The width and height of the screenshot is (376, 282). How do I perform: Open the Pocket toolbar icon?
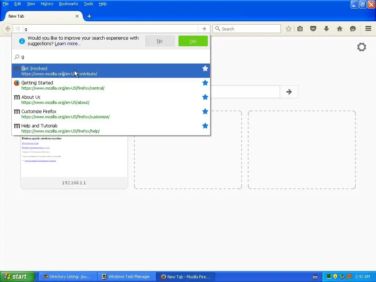tap(313, 29)
